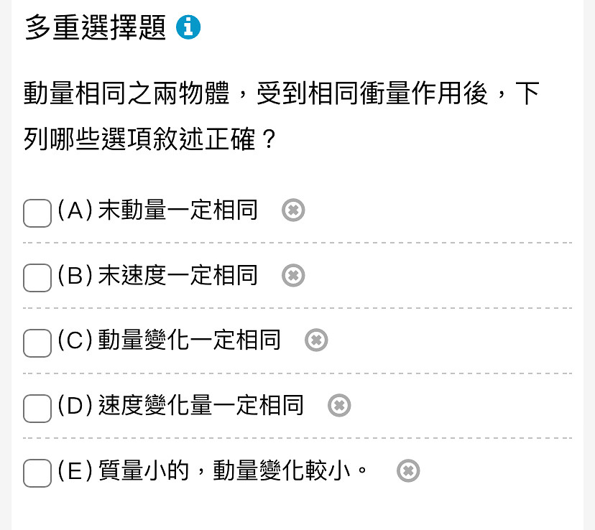Enable the checkbox for option (D)
Viewport: 595px width, 530px height.
tap(37, 409)
